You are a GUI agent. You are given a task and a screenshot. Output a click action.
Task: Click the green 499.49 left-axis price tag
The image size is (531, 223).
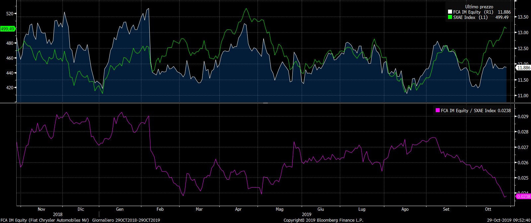[8, 29]
